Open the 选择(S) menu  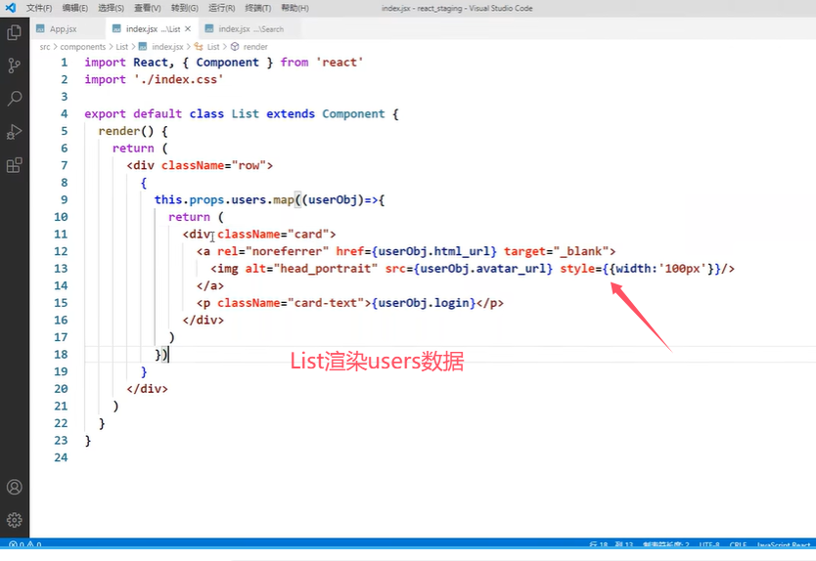pyautogui.click(x=111, y=8)
